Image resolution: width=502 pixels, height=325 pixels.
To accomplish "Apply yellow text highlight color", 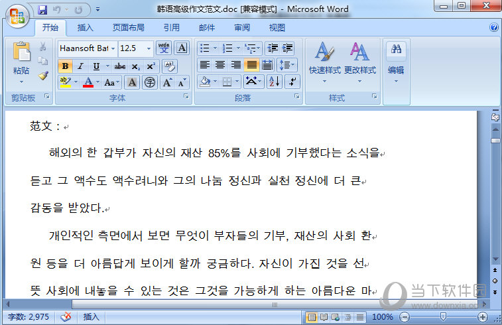I will pyautogui.click(x=65, y=82).
